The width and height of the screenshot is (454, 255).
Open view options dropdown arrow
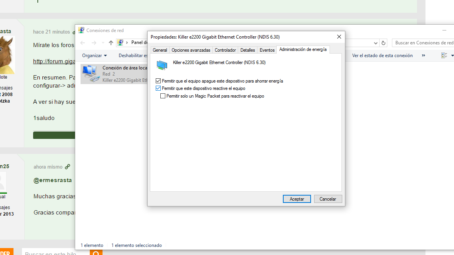coord(452,55)
